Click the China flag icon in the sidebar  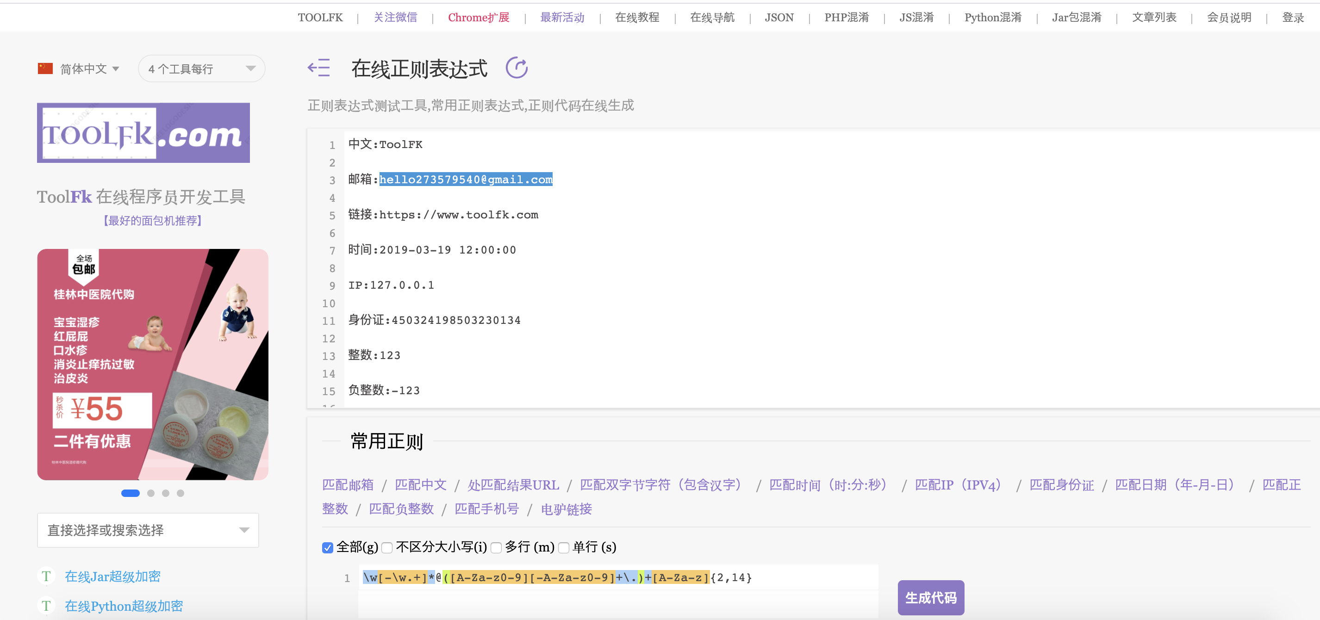tap(46, 68)
